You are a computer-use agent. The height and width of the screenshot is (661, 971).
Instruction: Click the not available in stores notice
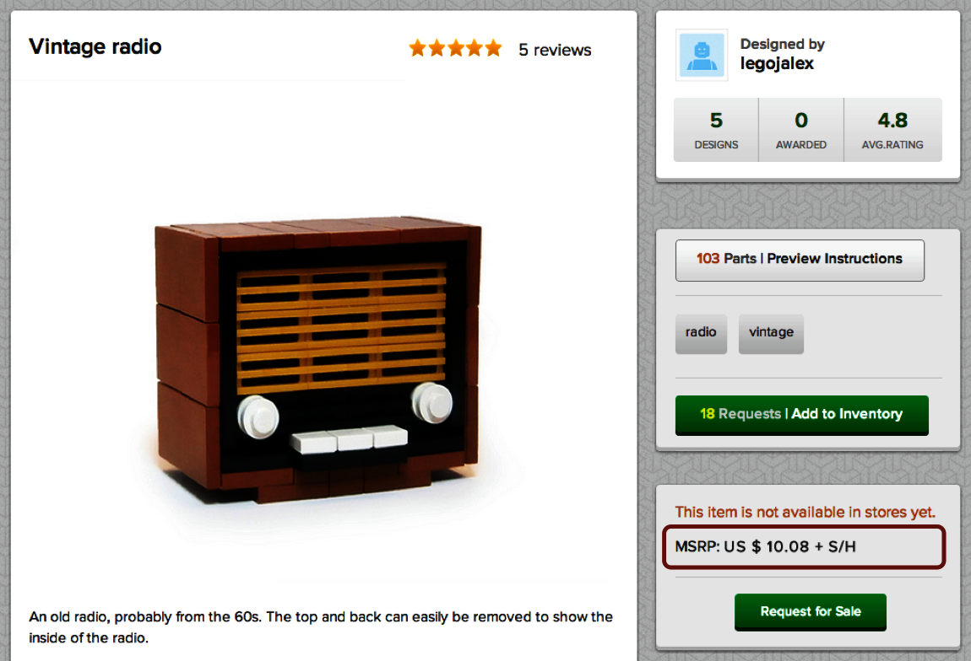coord(805,512)
